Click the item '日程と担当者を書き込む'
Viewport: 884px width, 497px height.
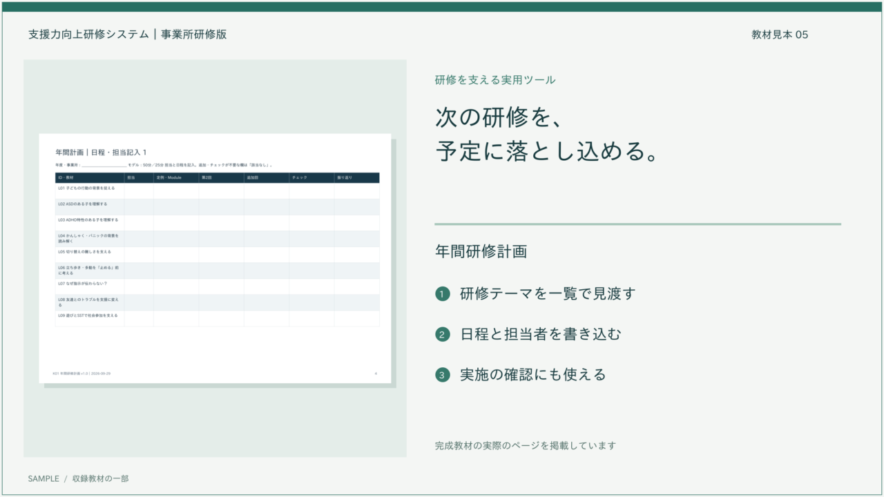coord(541,334)
